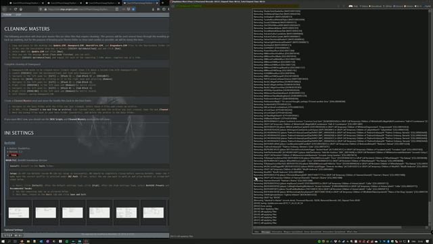The image size is (433, 244).
Task: Open the third BethINI screenshot thumbnail
Action: click(x=72, y=212)
